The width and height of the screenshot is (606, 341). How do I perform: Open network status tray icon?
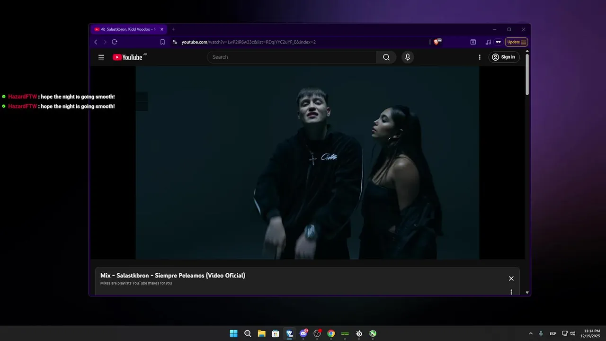pos(565,333)
